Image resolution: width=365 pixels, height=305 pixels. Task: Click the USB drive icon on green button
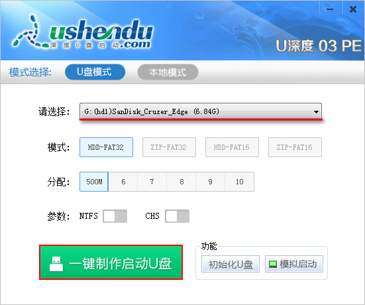[x=56, y=264]
